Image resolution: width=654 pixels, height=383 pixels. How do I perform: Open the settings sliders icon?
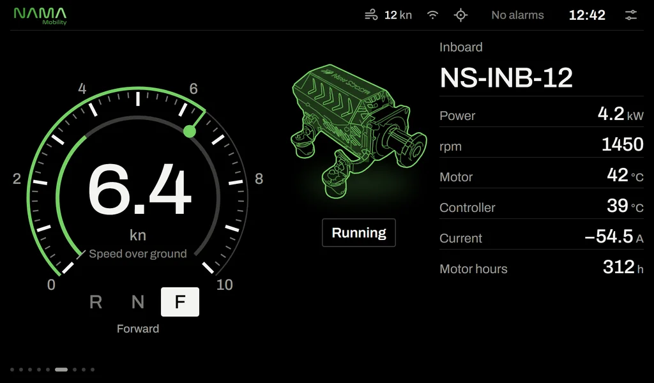(x=630, y=15)
